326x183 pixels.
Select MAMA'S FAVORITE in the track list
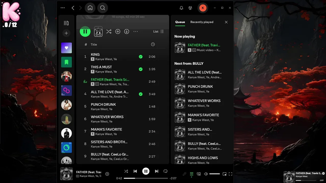point(123,131)
